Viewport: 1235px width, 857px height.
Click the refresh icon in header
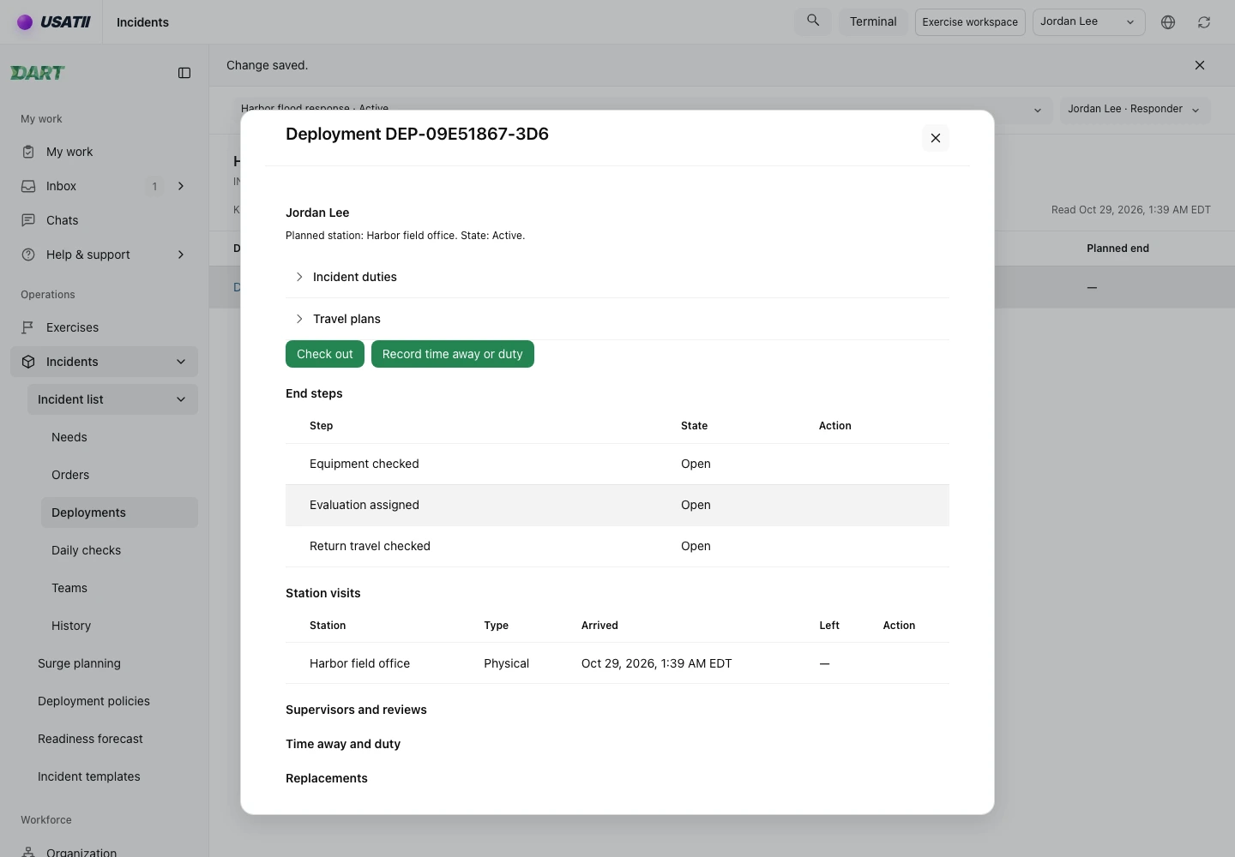[1204, 22]
